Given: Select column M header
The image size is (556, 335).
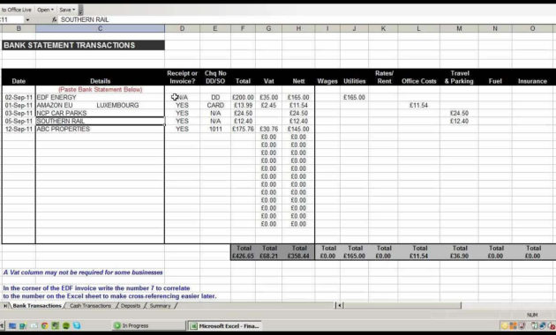Looking at the screenshot, I should click(459, 28).
